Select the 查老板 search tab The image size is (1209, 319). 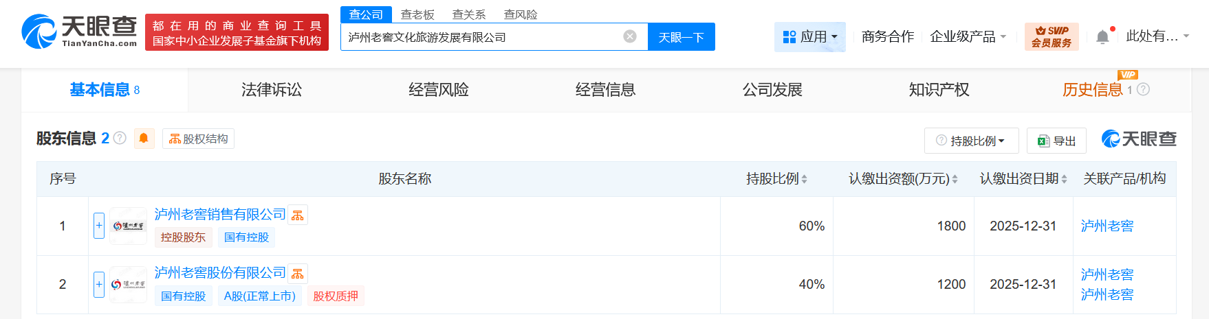click(x=417, y=14)
